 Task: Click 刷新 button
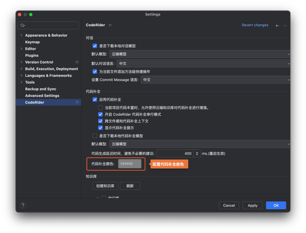[x=130, y=186]
